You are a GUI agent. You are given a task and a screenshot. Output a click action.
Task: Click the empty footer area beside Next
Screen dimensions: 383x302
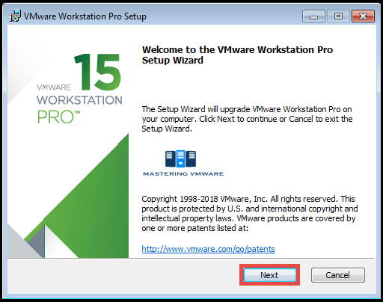(x=122, y=275)
